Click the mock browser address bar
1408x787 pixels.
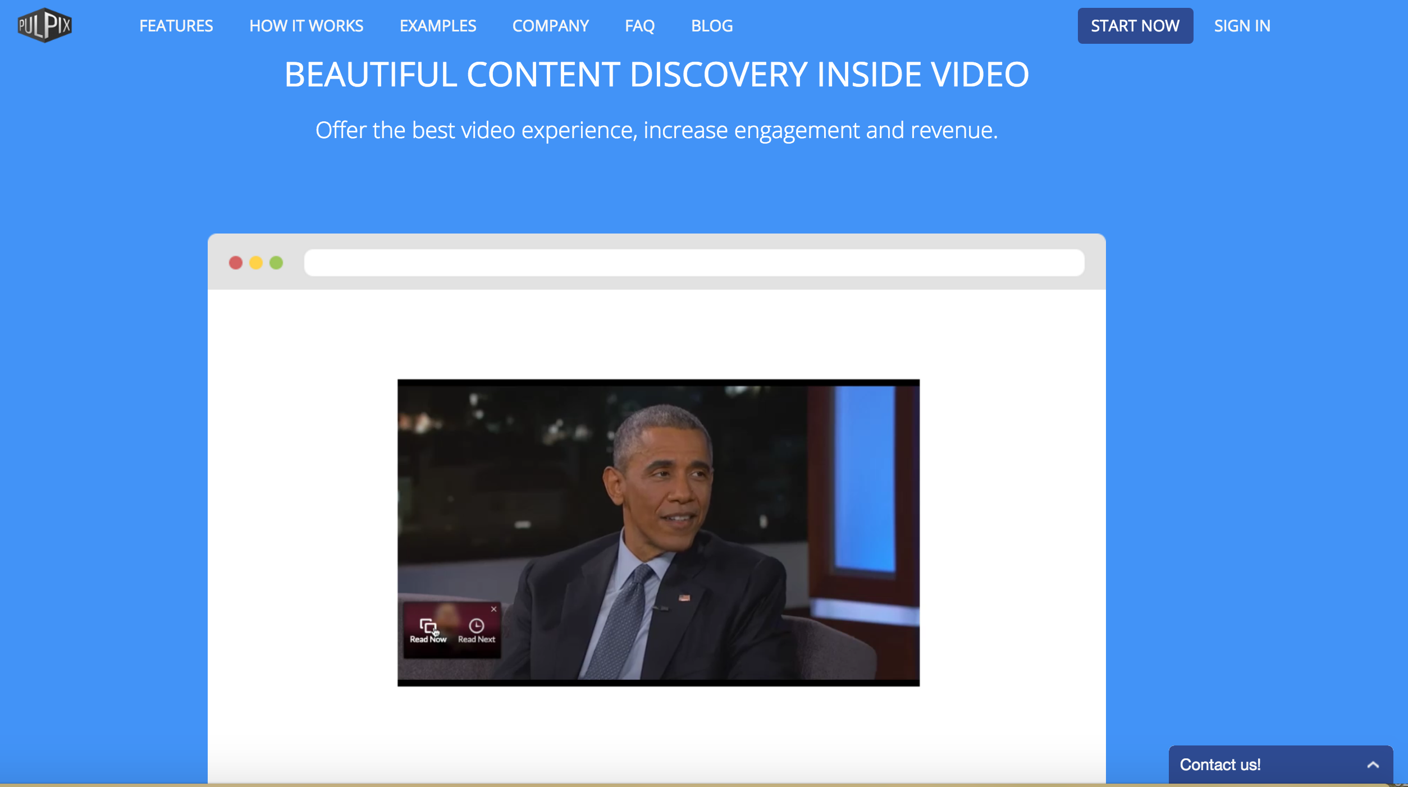(694, 263)
